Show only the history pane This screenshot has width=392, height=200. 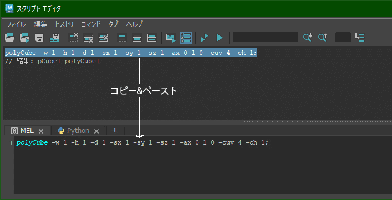(122, 38)
